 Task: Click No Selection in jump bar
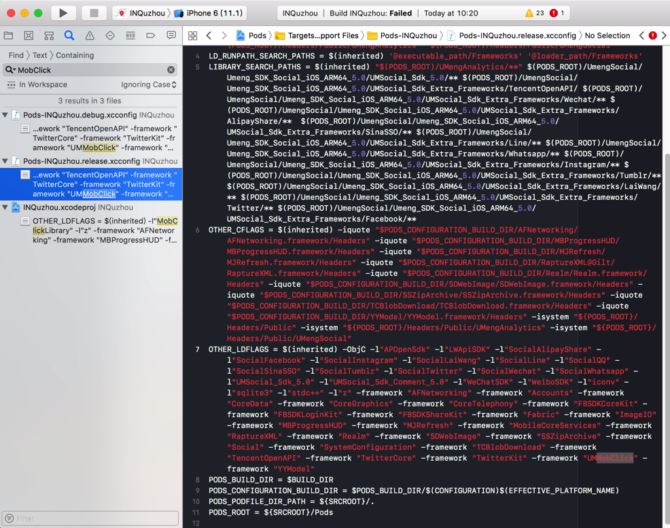click(607, 35)
